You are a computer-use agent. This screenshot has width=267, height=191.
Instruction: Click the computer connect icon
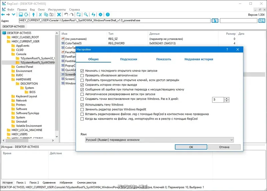21,15
